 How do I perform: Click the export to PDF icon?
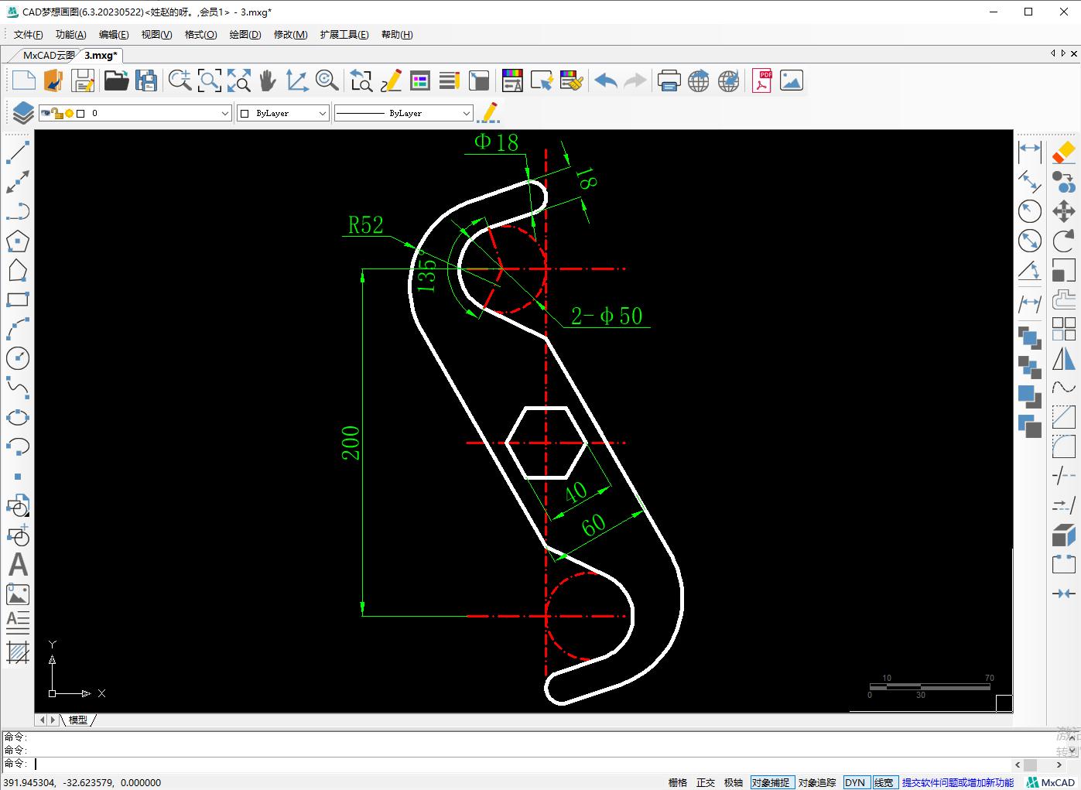coord(762,80)
